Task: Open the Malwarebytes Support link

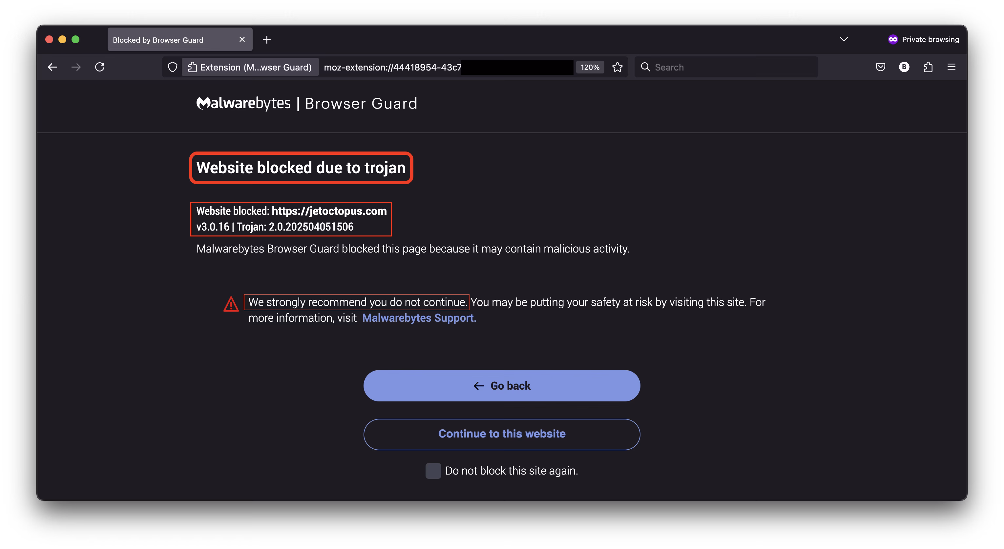Action: pos(419,318)
